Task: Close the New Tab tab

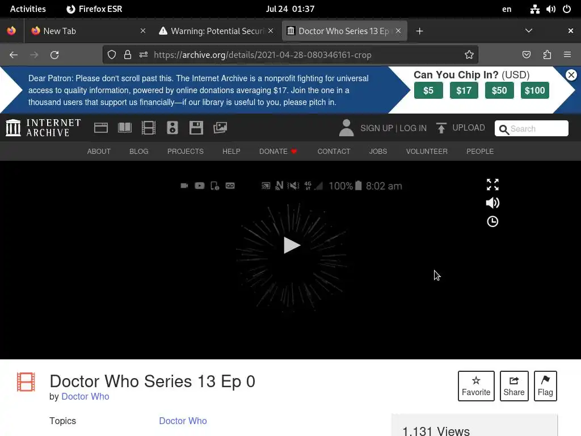Action: [x=142, y=31]
